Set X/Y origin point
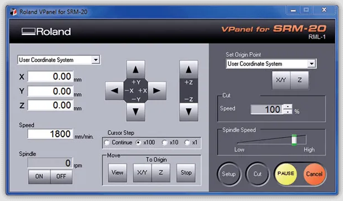The height and width of the screenshot is (201, 343). (281, 80)
